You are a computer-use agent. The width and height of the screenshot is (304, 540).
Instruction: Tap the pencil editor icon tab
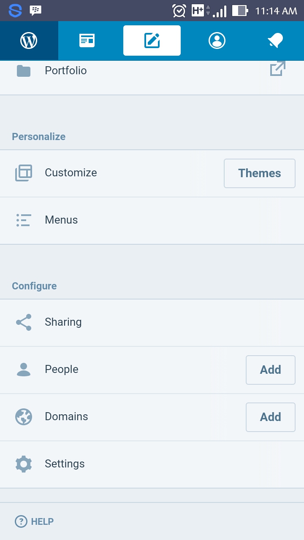pos(152,40)
